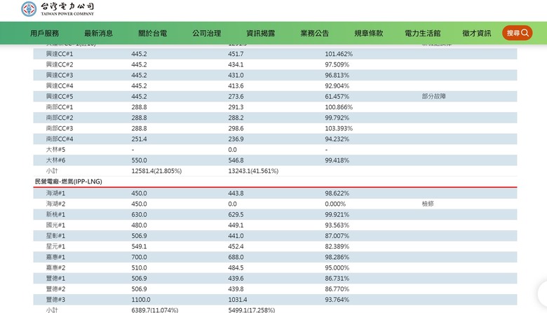The height and width of the screenshot is (313, 547).
Task: Open the 電力生活館 menu
Action: pos(422,33)
